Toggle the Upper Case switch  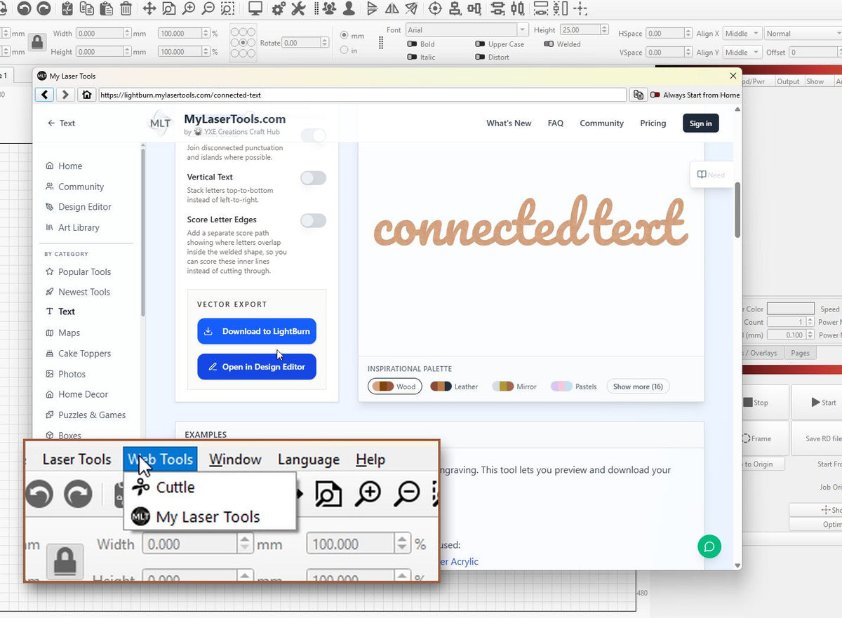[480, 44]
